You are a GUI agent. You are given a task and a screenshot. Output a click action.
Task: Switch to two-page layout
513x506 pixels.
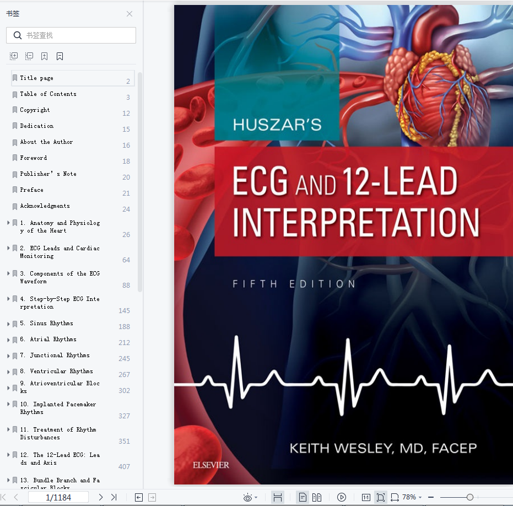coord(317,498)
